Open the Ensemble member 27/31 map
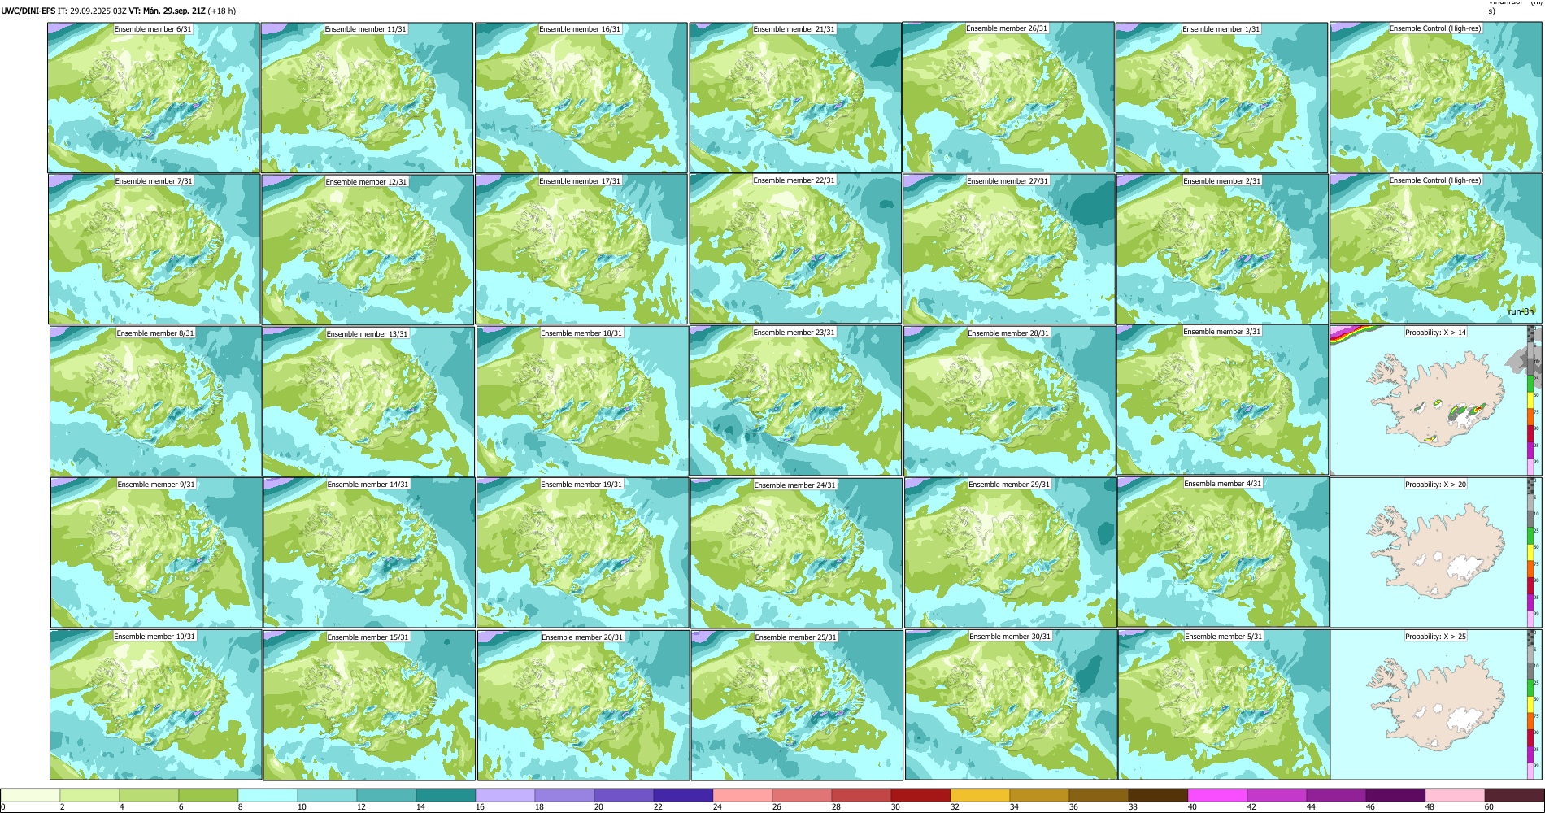Screen dimensions: 1545x813 [x=1008, y=250]
